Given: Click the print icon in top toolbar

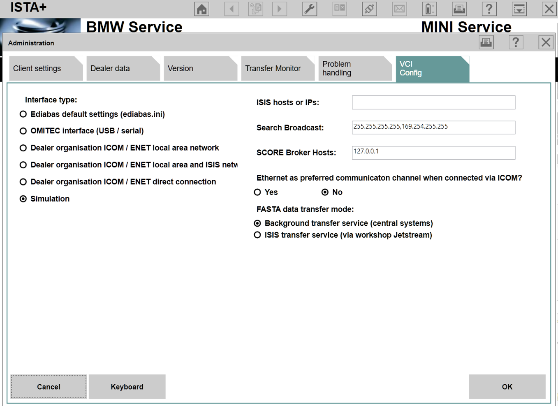Looking at the screenshot, I should (x=459, y=9).
